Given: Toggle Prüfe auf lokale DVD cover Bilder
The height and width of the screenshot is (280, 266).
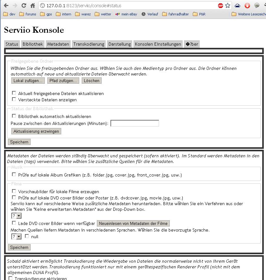Looking at the screenshot, I should tap(14, 197).
